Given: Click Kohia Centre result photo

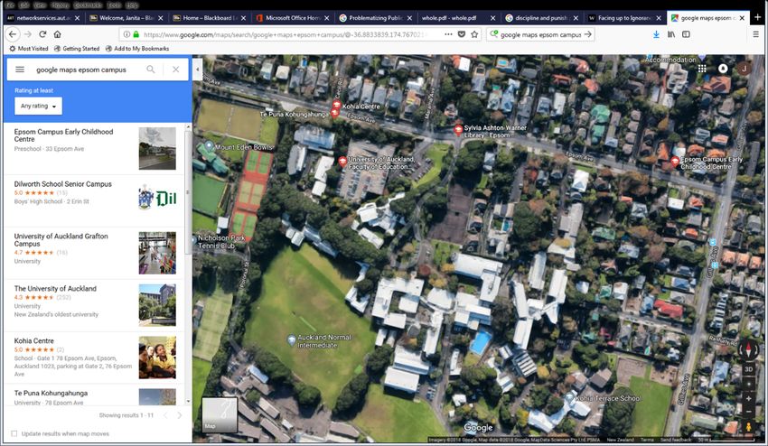Looking at the screenshot, I should (157, 358).
